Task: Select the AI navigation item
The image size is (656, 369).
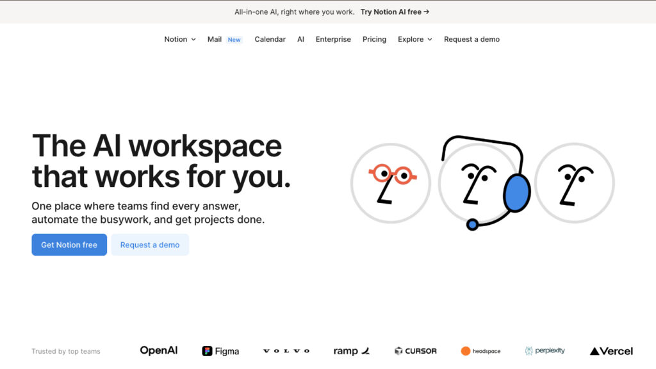Action: [x=300, y=39]
